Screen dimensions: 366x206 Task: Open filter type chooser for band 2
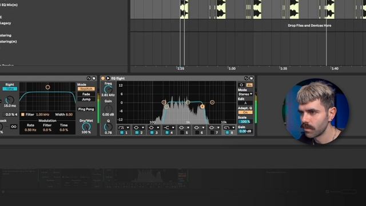pos(139,128)
